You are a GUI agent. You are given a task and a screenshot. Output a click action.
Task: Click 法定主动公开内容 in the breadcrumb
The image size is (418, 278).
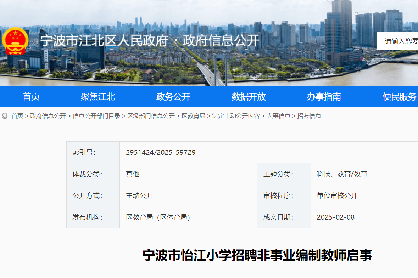click(x=236, y=116)
